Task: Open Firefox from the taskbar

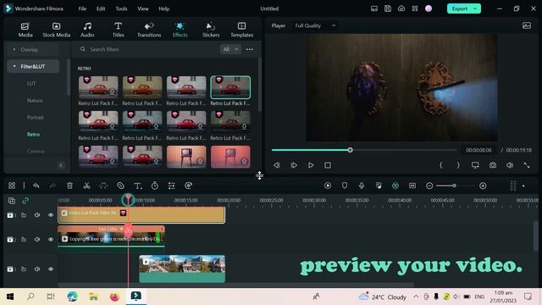Action: click(114, 297)
